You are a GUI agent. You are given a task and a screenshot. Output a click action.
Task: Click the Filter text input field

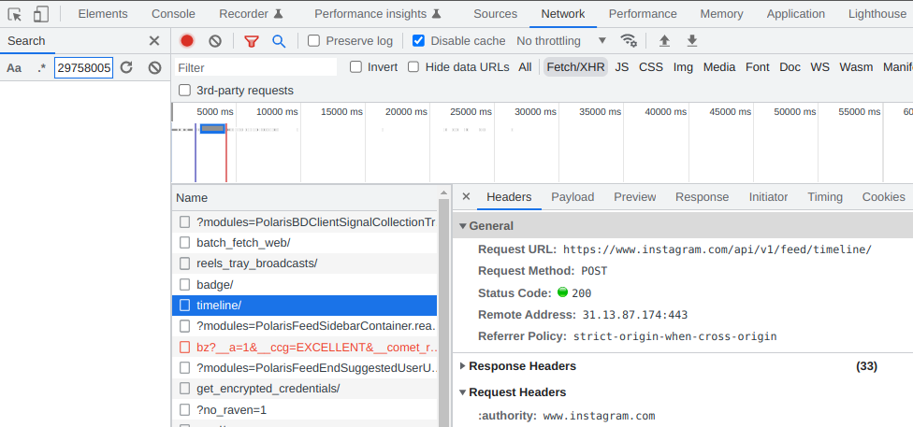(x=254, y=67)
